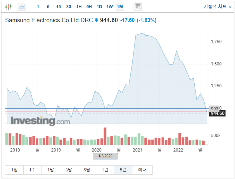Set chart interval to 30 minutes
This screenshot has width=235, height=179.
[69, 7]
